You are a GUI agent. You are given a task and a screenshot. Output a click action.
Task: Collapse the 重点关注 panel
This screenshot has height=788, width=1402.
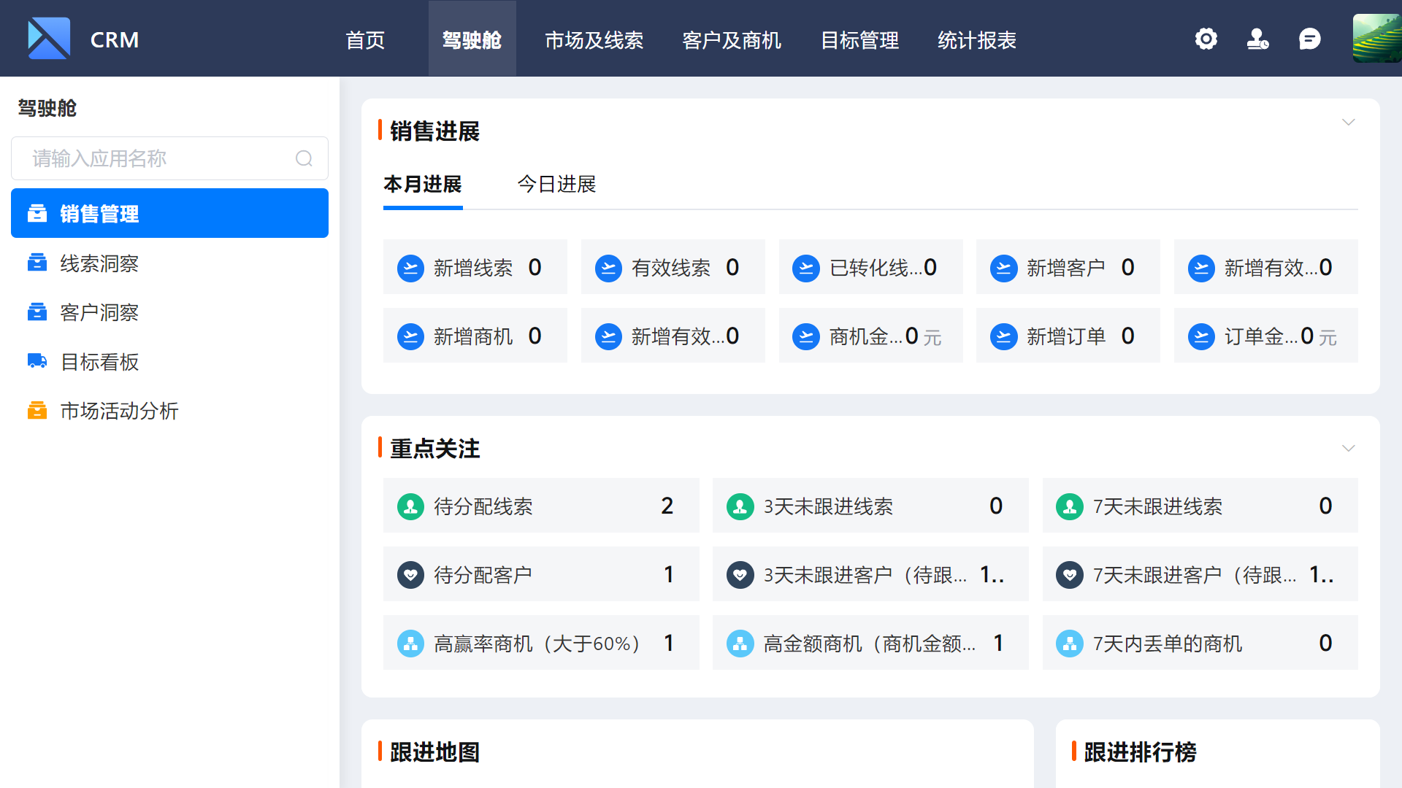click(x=1348, y=447)
